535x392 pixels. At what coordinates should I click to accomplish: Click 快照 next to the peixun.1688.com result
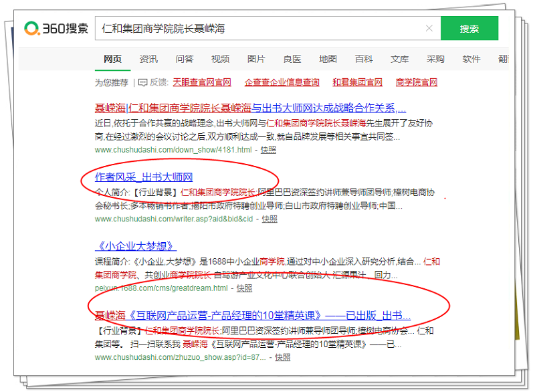(244, 288)
